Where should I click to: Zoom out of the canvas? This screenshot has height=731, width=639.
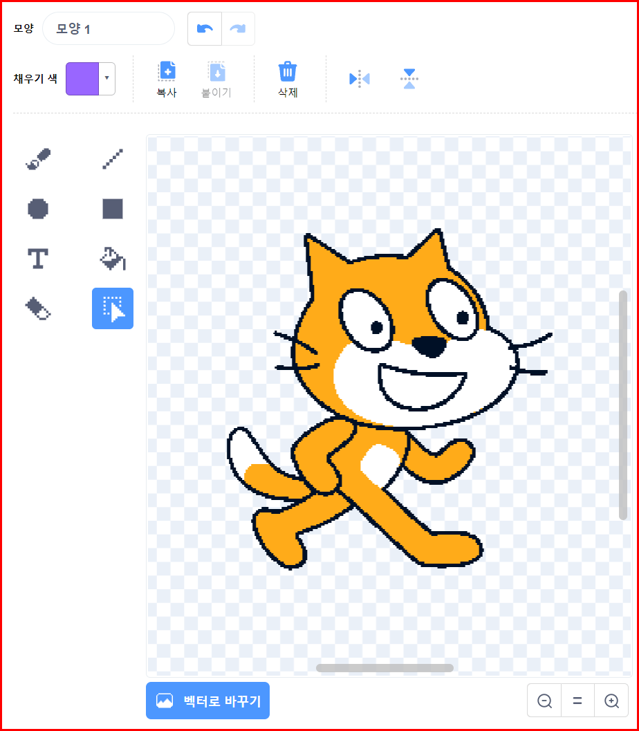coord(544,701)
